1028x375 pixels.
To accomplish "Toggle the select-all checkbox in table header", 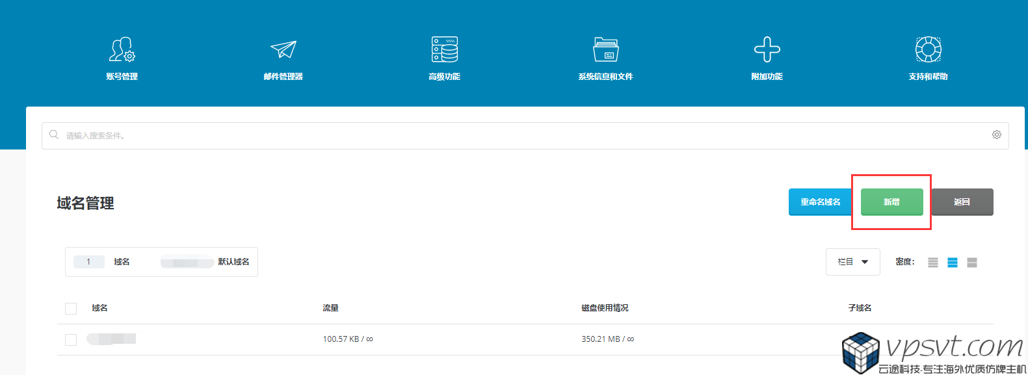I will tap(71, 309).
